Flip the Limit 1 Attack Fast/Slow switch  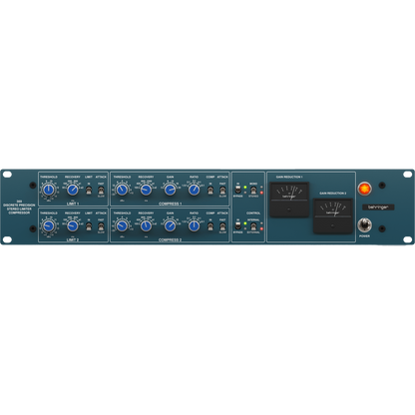pyautogui.click(x=101, y=191)
